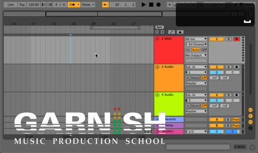Screen dimensions: 258x153
Task: Click the Stop transport button
Action: click(151, 5)
